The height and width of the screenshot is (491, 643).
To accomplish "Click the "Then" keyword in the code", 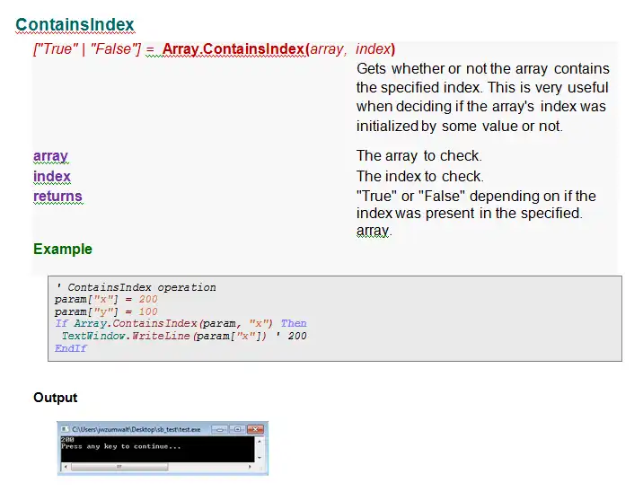I will tap(294, 323).
